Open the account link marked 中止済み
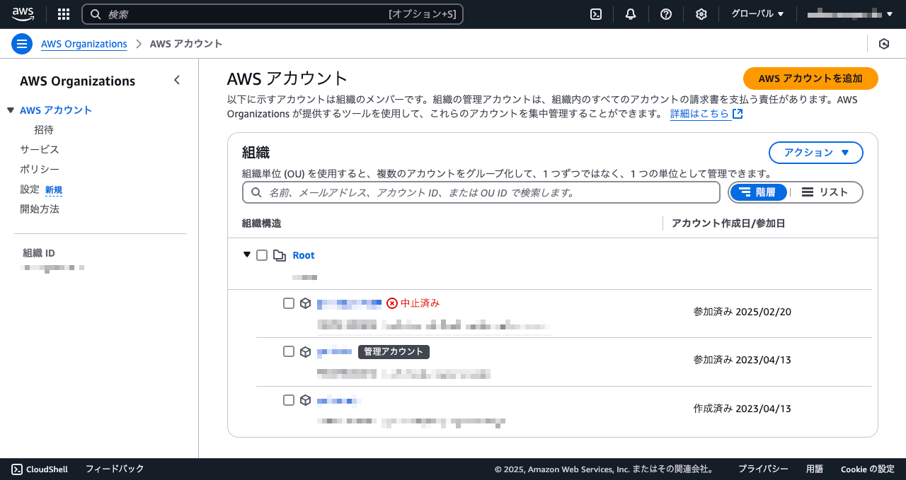The height and width of the screenshot is (480, 906). [x=349, y=303]
